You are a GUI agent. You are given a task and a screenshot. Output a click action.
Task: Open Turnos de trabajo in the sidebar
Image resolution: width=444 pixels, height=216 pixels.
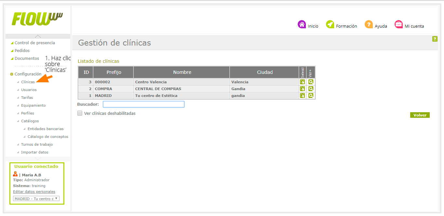point(37,144)
